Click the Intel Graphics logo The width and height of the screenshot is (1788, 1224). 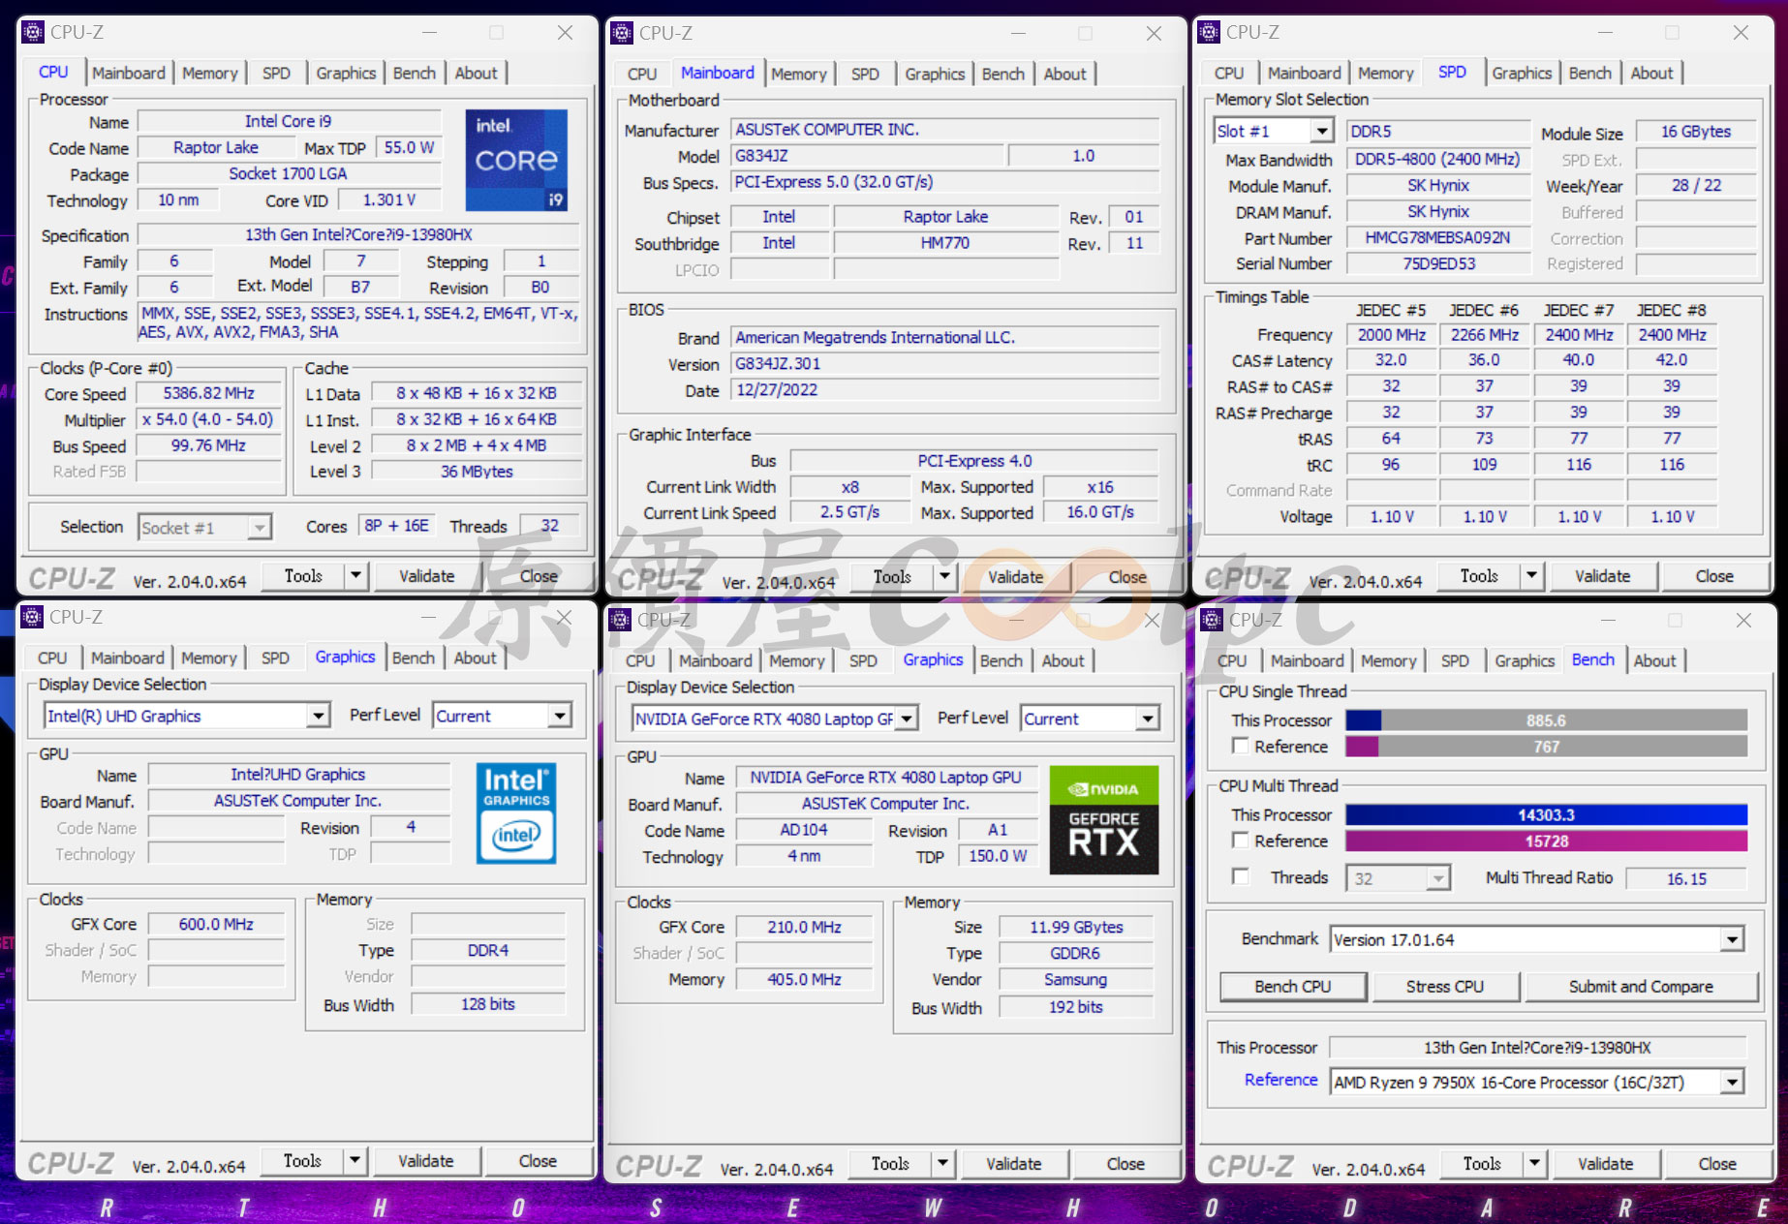click(x=516, y=813)
